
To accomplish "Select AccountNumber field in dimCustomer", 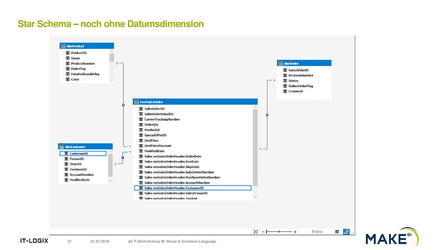I will [81, 174].
